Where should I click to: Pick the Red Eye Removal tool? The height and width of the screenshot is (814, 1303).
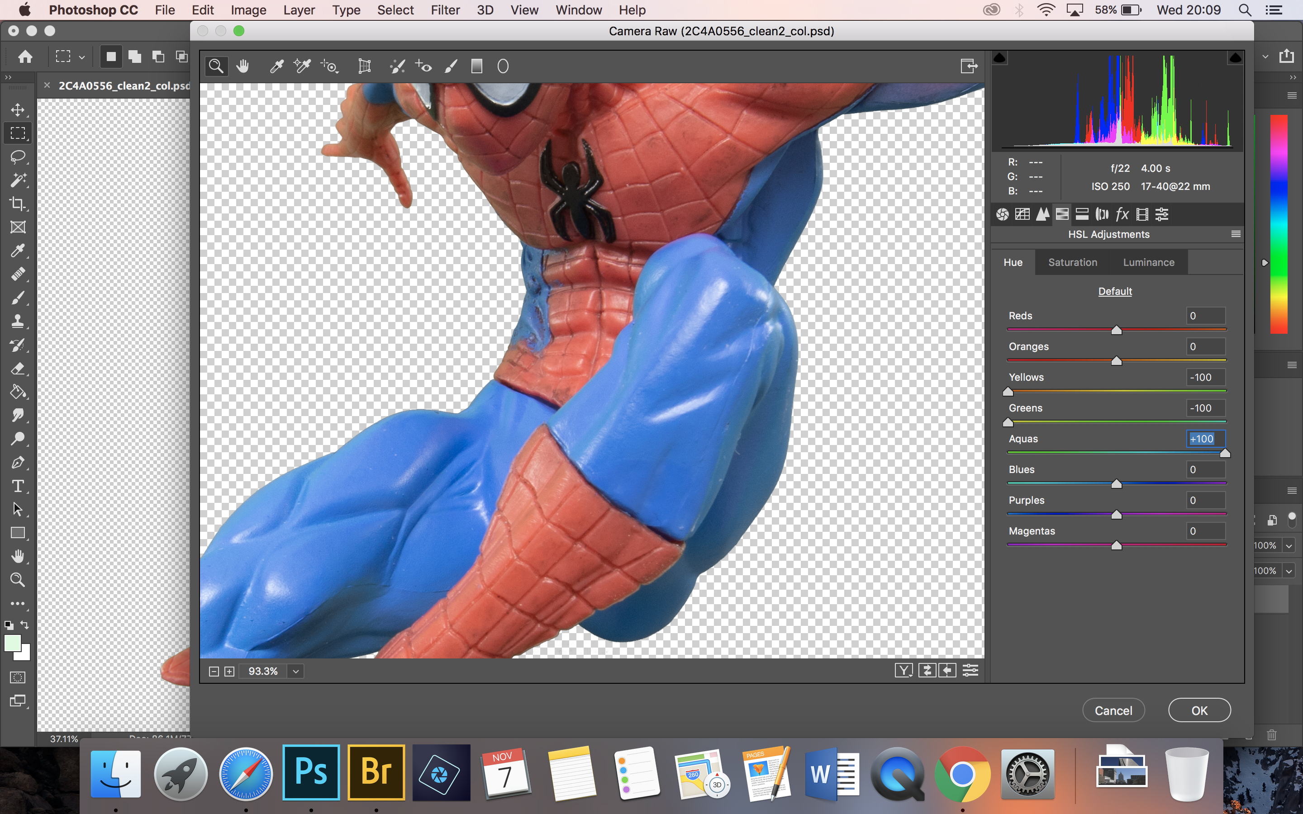tap(424, 66)
